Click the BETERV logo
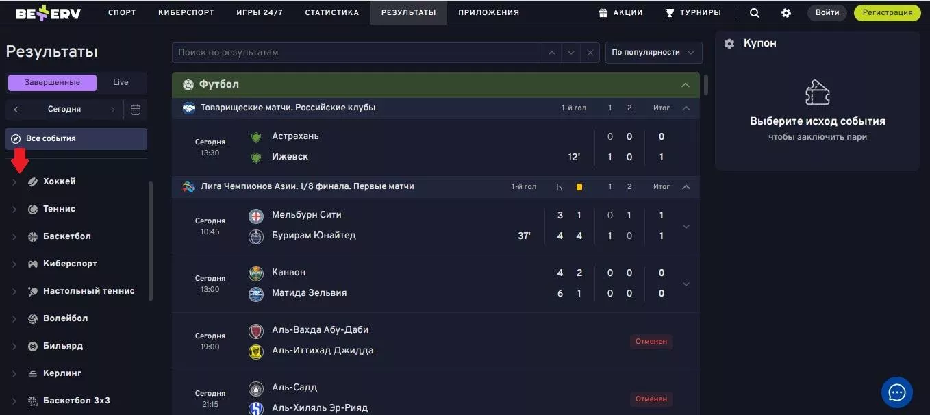 coord(48,13)
